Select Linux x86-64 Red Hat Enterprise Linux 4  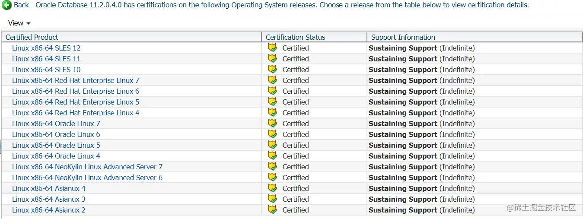coord(76,113)
